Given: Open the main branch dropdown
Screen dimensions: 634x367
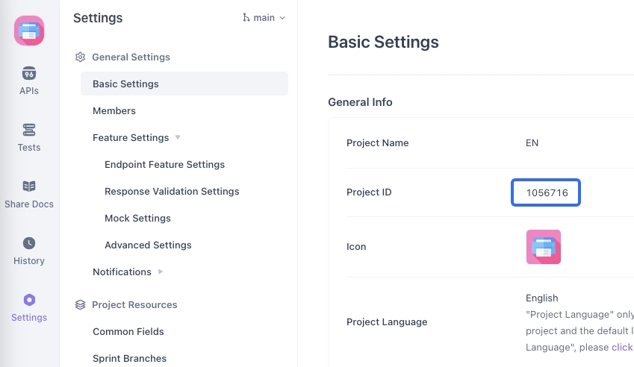Looking at the screenshot, I should (264, 18).
